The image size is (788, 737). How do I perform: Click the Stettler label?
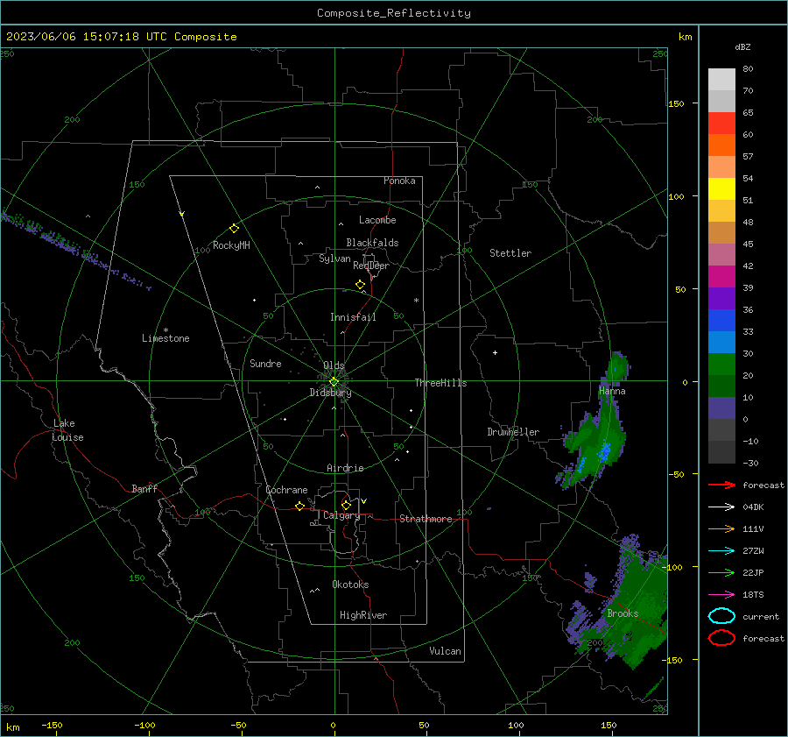510,253
